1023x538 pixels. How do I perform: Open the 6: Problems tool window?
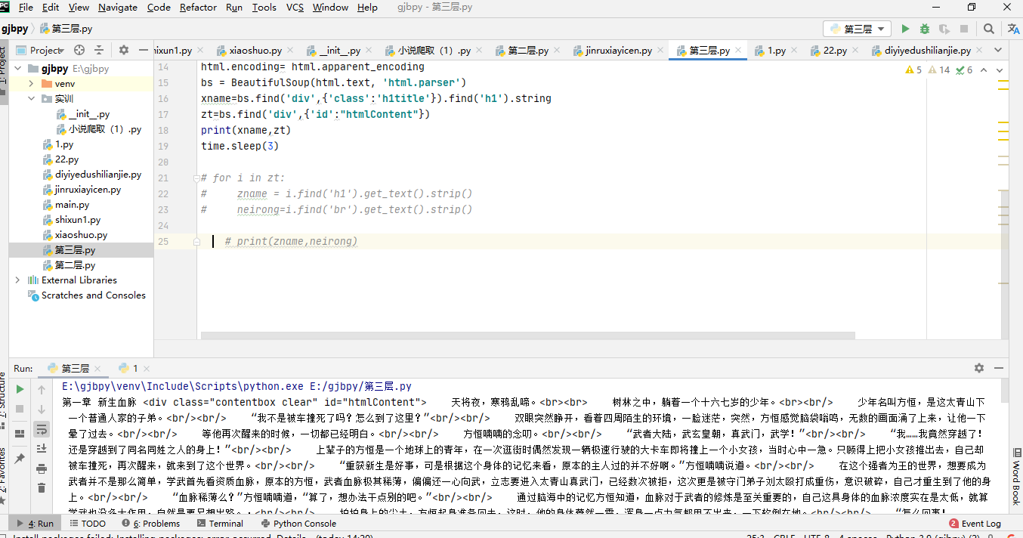[152, 524]
